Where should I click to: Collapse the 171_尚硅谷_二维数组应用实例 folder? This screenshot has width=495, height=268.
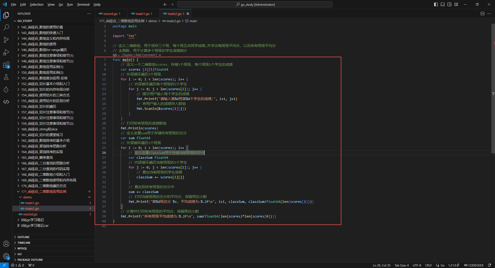[54, 191]
